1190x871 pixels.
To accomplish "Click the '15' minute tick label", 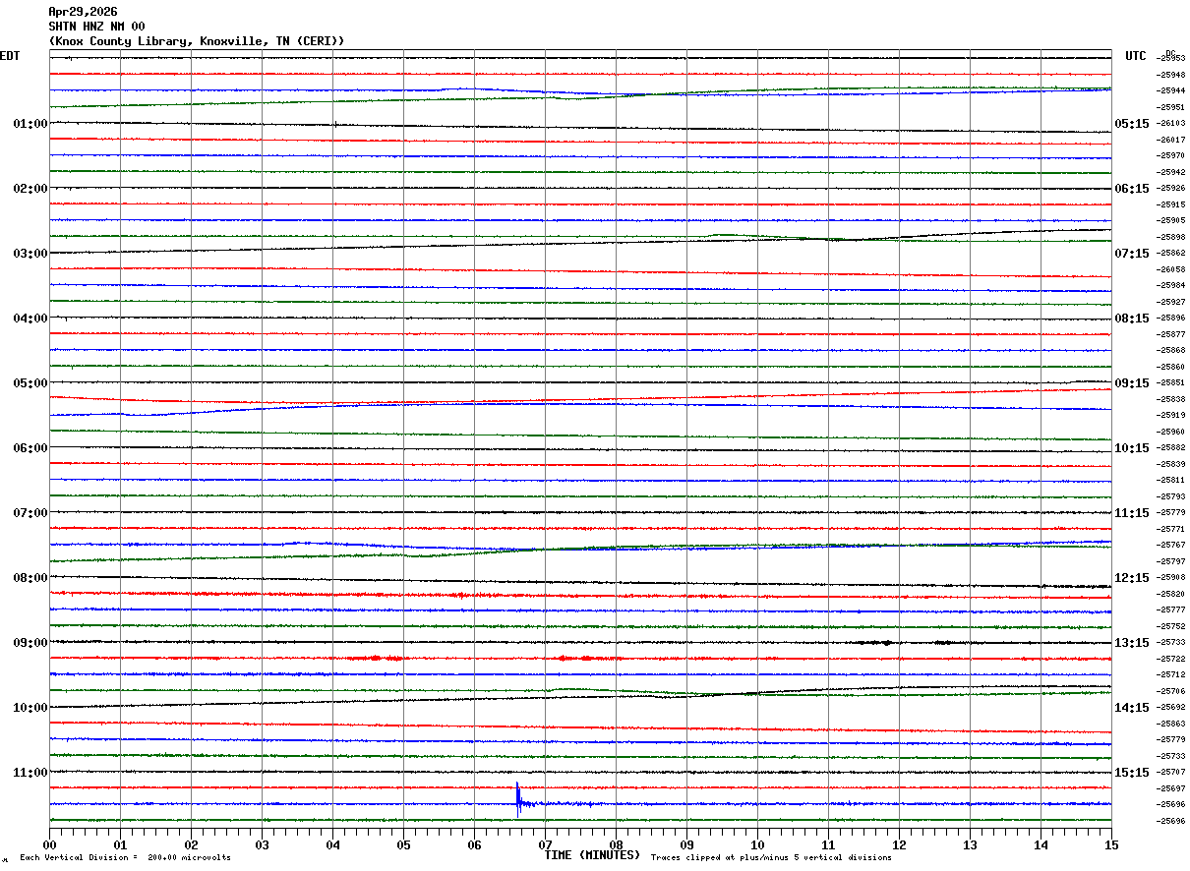I will 1111,844.
